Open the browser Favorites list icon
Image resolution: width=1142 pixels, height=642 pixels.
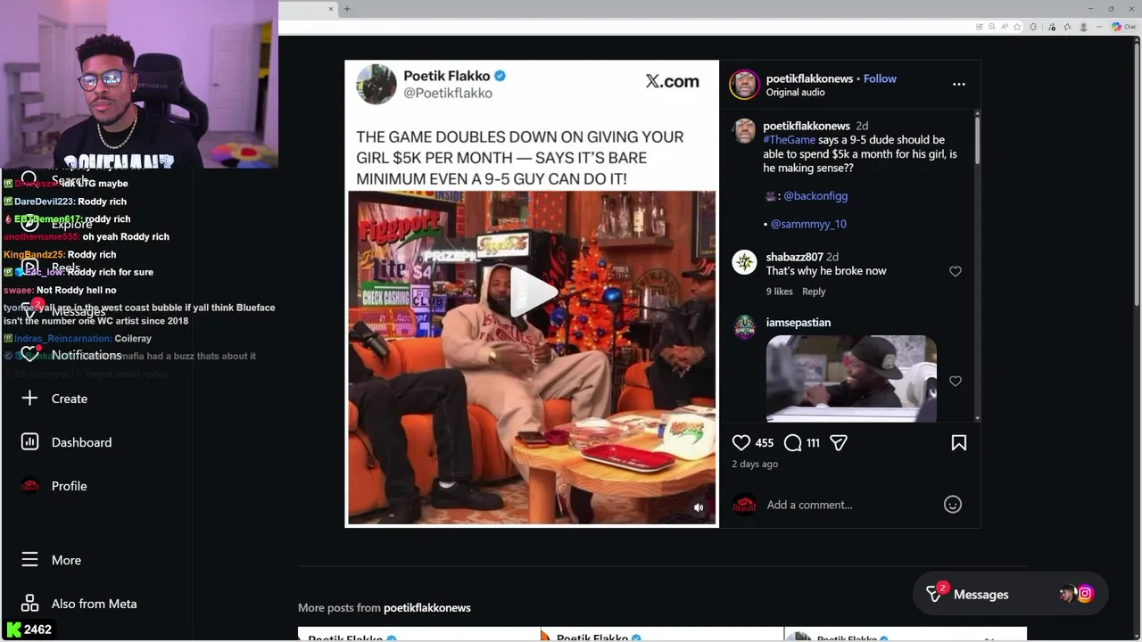pyautogui.click(x=1067, y=27)
